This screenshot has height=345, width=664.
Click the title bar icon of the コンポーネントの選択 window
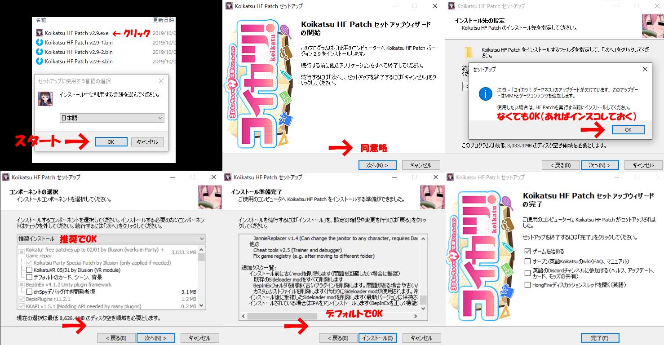coord(6,177)
